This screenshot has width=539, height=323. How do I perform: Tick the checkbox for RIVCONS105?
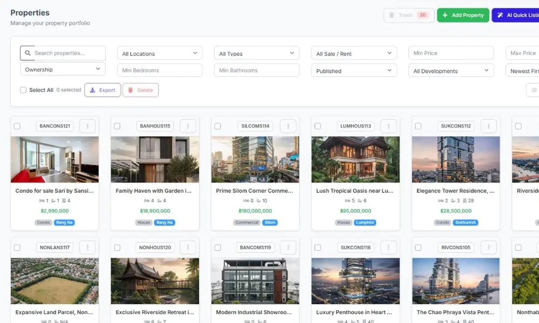(418, 248)
